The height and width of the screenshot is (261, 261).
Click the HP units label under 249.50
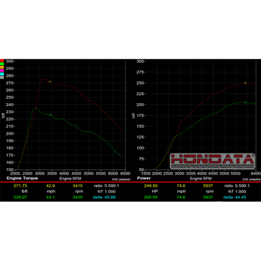(x=155, y=191)
